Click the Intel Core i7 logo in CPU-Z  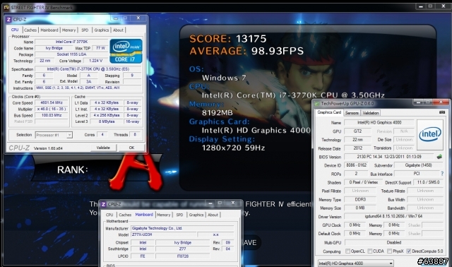(x=126, y=51)
